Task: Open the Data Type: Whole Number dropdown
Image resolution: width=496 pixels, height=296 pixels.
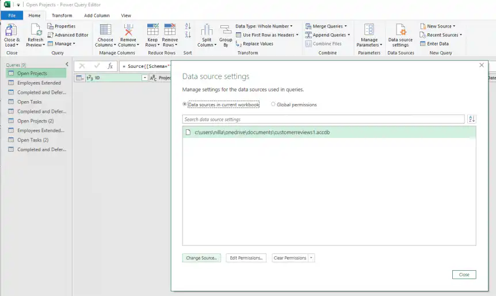Action: click(291, 26)
